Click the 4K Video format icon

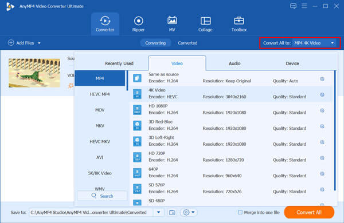click(137, 94)
